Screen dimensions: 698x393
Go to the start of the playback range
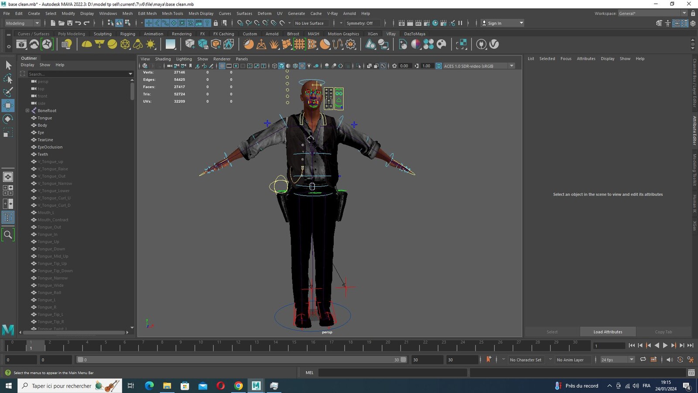[x=632, y=345]
